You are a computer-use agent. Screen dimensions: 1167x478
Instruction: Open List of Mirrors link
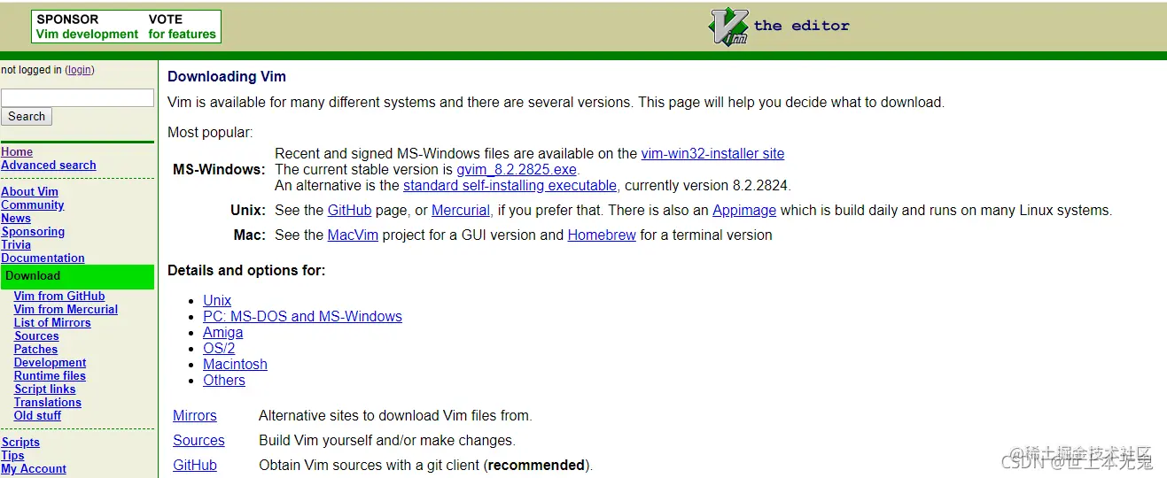[52, 323]
